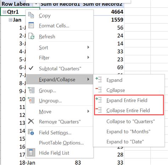Click the Refresh icon

pos(31,36)
